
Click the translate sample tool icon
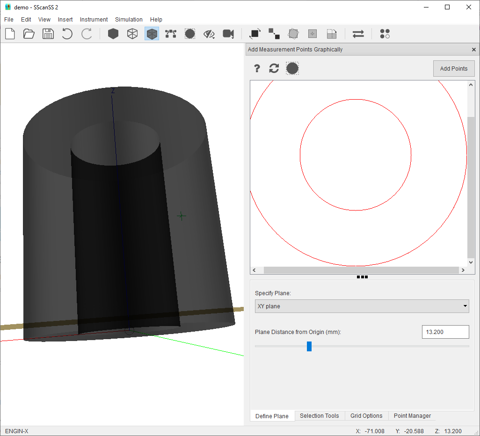pyautogui.click(x=274, y=34)
